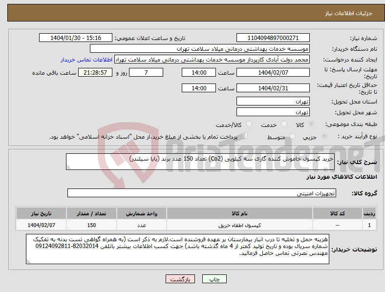Image resolution: width=385 pixels, height=292 pixels.
Task: Click the توضیحات خریدار label
Action: (354, 250)
